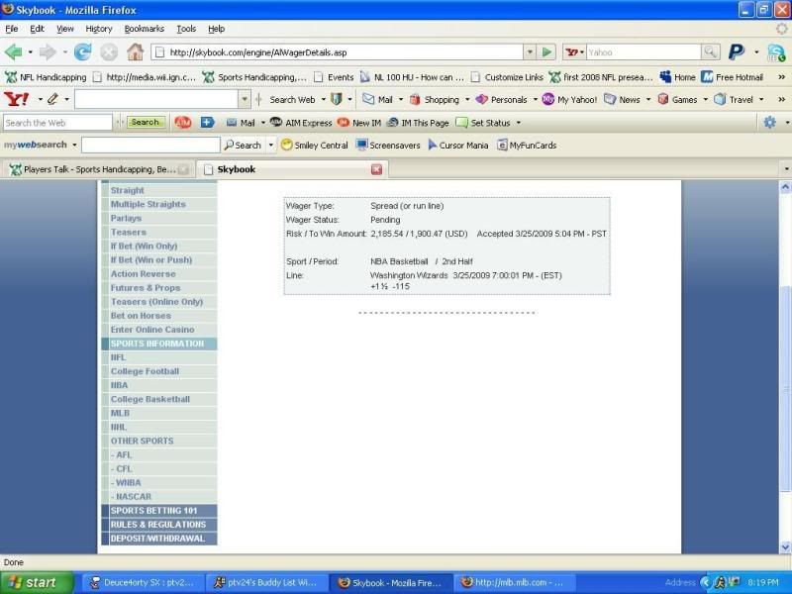
Task: Click the Shopping icon on Yahoo toolbar
Action: (415, 100)
